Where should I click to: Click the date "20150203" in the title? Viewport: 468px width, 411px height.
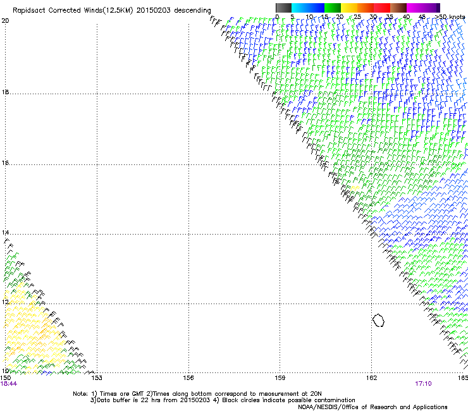[x=154, y=10]
